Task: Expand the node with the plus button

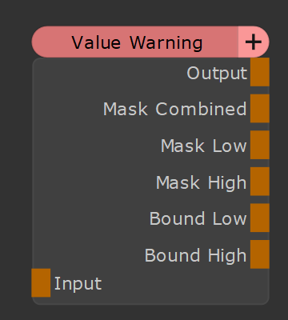Action: [254, 42]
